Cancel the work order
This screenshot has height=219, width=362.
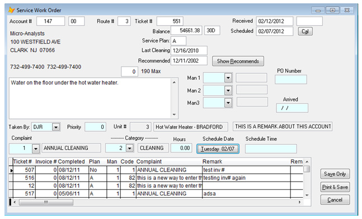click(x=335, y=200)
